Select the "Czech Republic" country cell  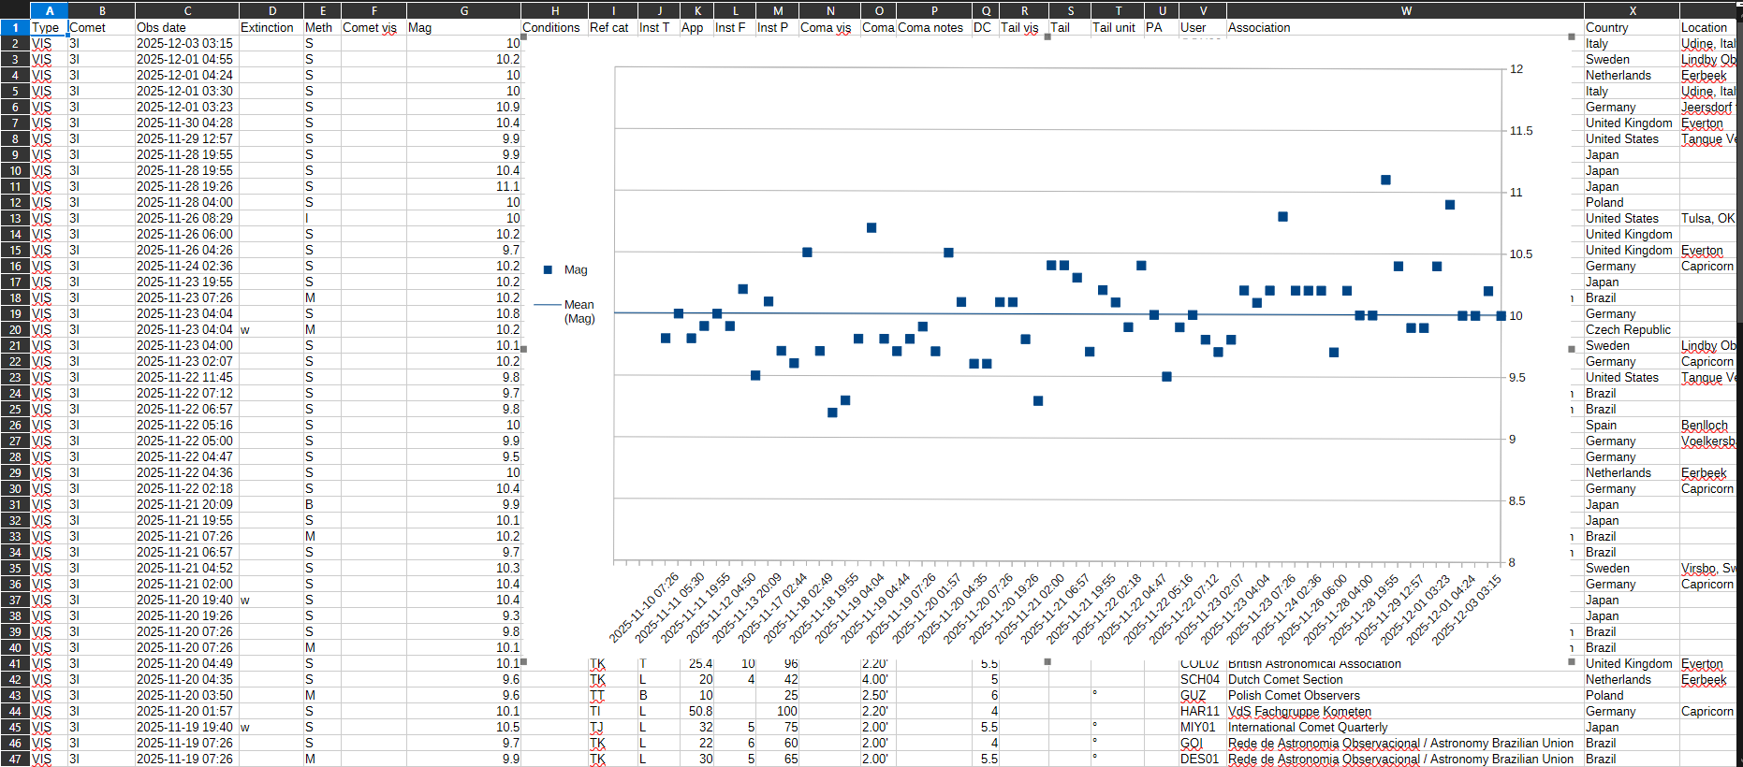(x=1632, y=329)
